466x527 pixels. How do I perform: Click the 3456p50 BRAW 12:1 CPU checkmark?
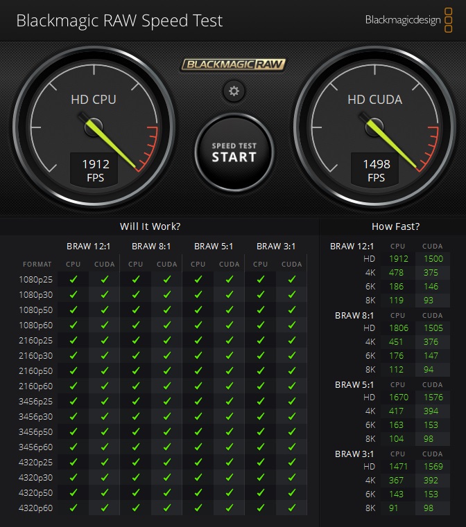point(74,431)
